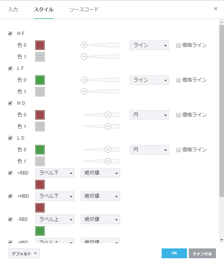Viewport: 224px width, 266px height.
Task: Open the デフォルト presets menu
Action: pyautogui.click(x=24, y=253)
